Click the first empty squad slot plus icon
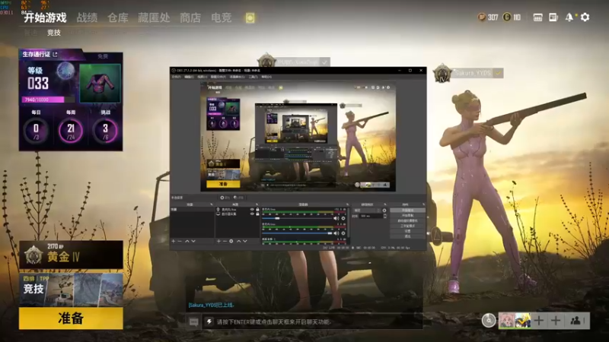This screenshot has height=342, width=609. coord(539,321)
